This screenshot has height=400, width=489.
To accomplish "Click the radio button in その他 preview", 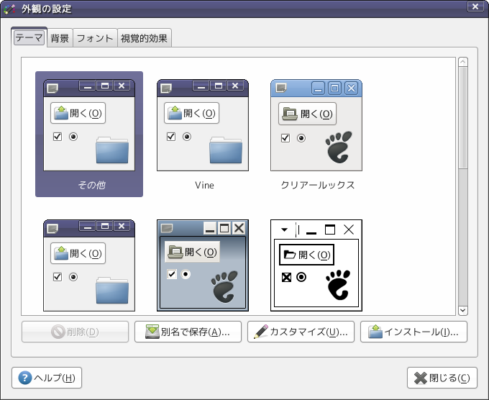I will click(73, 137).
